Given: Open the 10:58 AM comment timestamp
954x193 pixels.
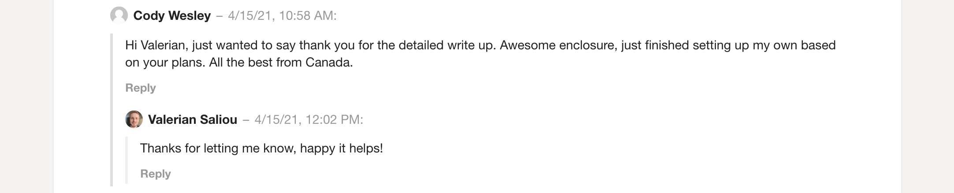Looking at the screenshot, I should (x=282, y=16).
